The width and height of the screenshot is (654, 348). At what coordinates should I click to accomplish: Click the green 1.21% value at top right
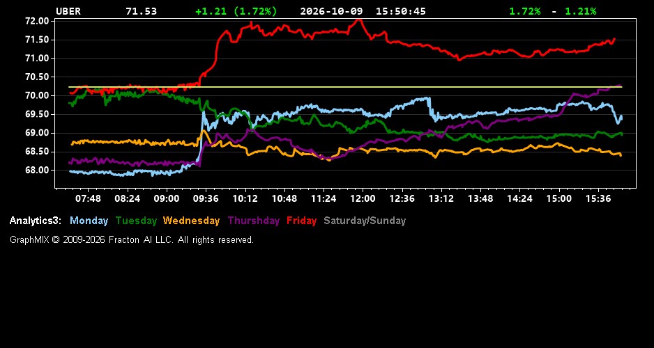(x=581, y=11)
